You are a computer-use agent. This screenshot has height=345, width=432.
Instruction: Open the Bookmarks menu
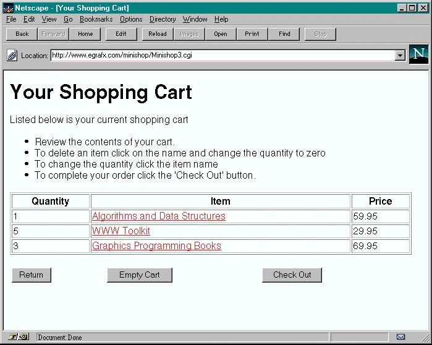tap(96, 19)
